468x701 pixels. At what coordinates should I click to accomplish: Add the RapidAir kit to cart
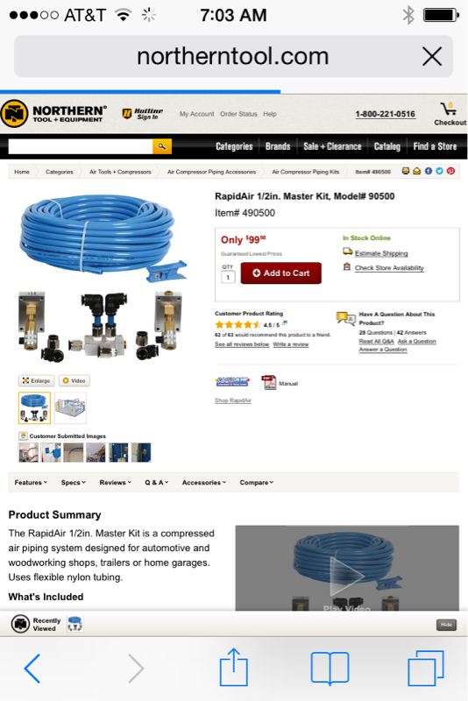280,273
